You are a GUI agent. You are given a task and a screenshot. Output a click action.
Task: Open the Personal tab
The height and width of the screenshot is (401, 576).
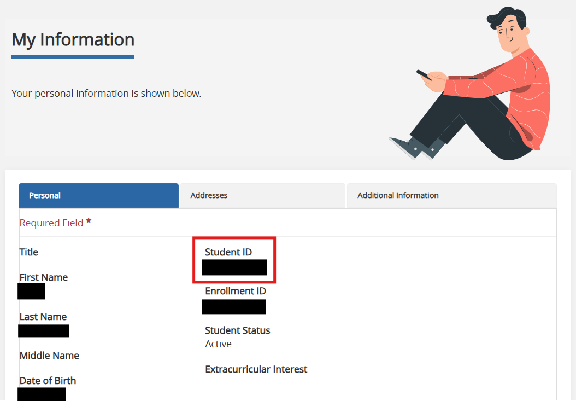[45, 196]
